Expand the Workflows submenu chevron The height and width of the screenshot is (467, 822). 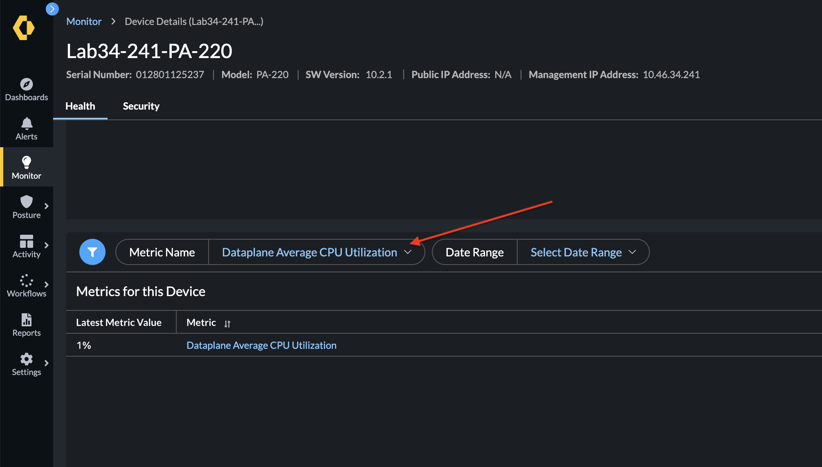47,285
